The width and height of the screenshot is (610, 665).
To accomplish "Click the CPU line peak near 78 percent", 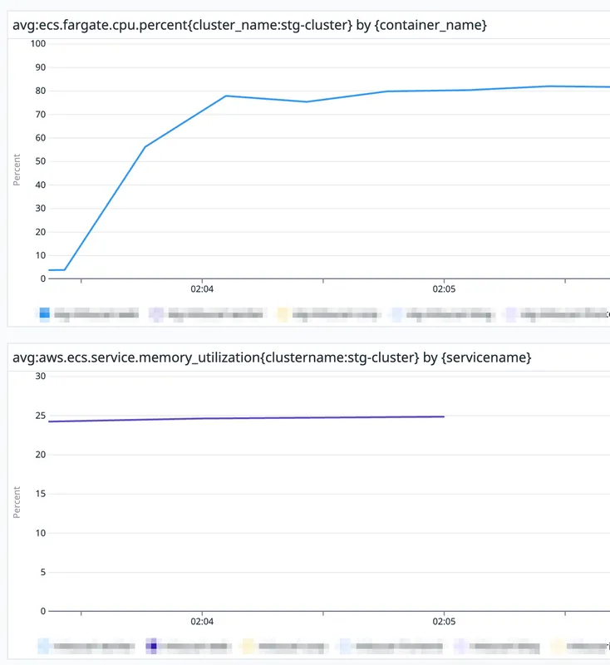I will click(226, 96).
